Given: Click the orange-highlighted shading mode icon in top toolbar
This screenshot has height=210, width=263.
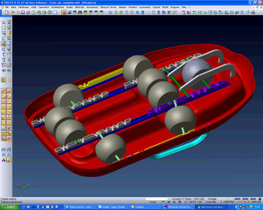Looking at the screenshot, I should [64, 12].
